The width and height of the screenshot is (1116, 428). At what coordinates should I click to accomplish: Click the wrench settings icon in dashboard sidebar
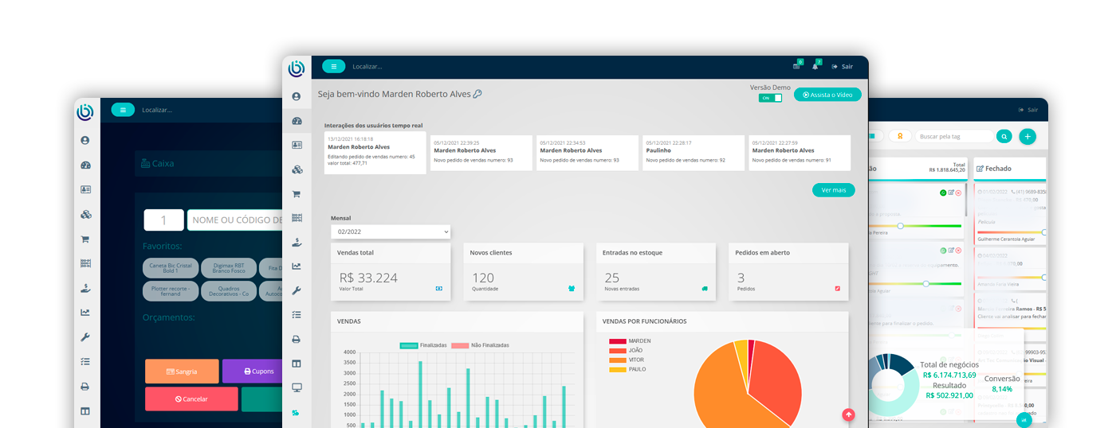pyautogui.click(x=297, y=290)
